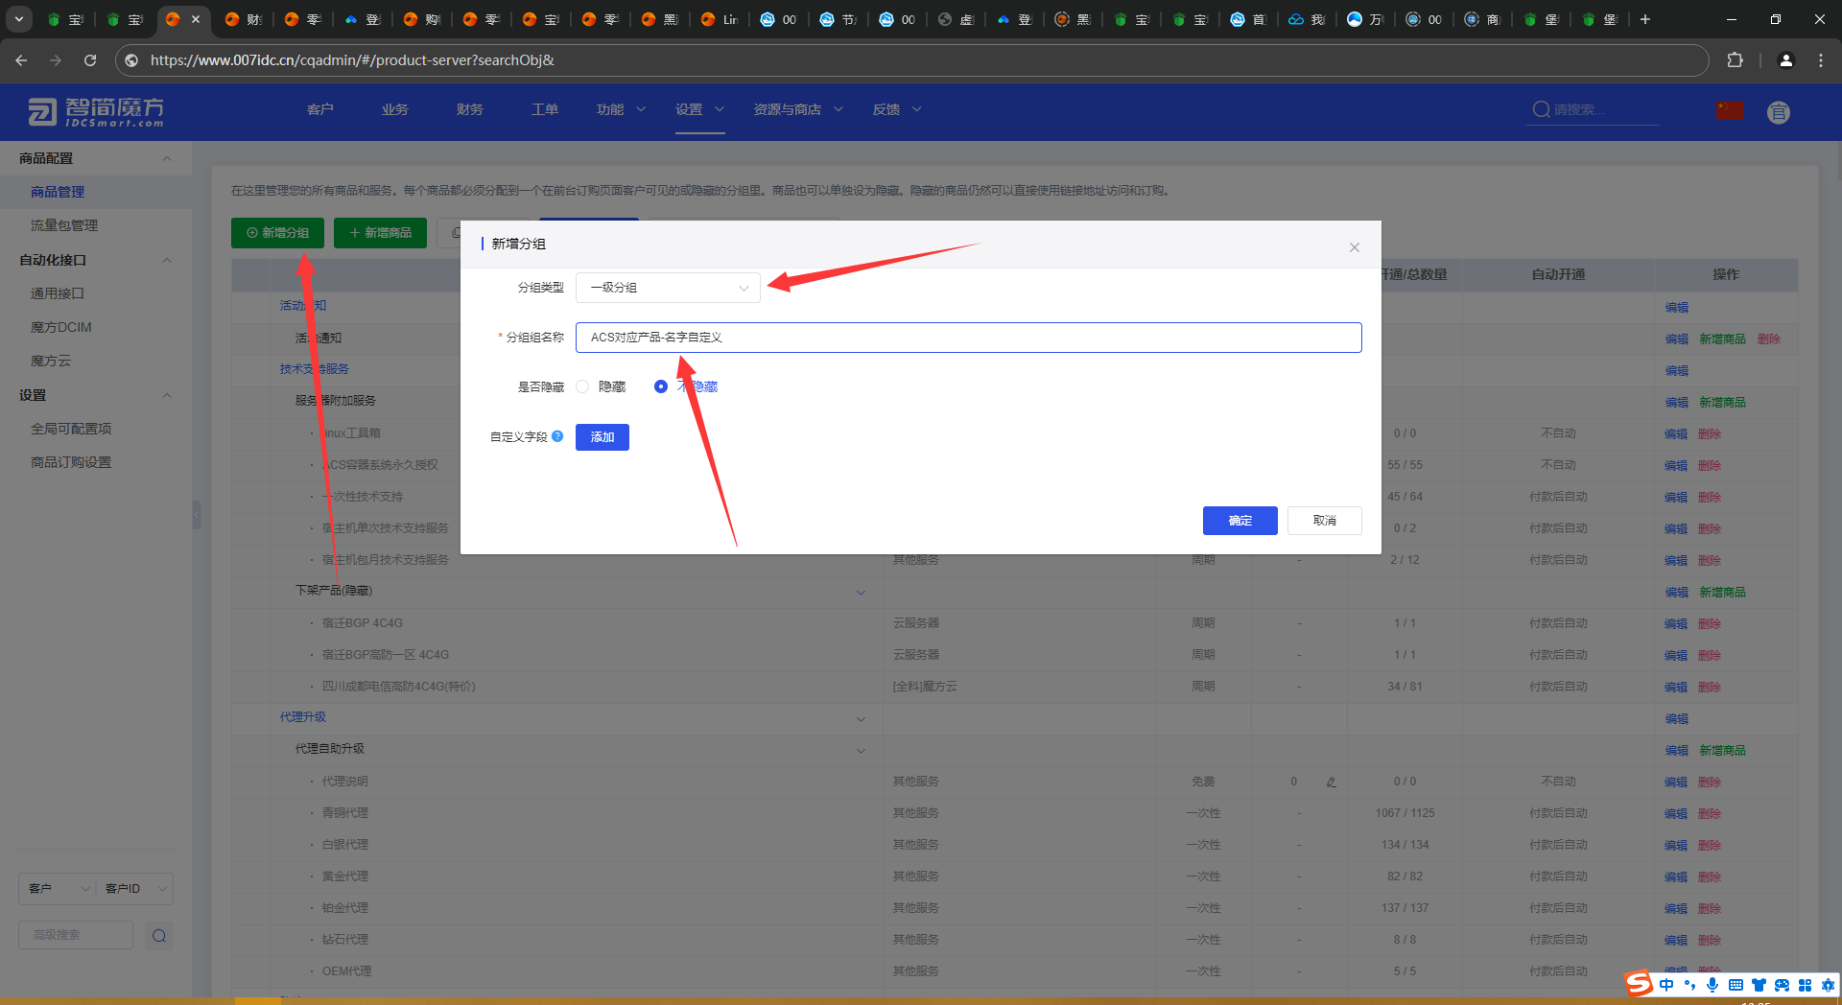1842x1005 pixels.
Task: Open 魔方DCIM in the sidebar
Action: tap(61, 327)
